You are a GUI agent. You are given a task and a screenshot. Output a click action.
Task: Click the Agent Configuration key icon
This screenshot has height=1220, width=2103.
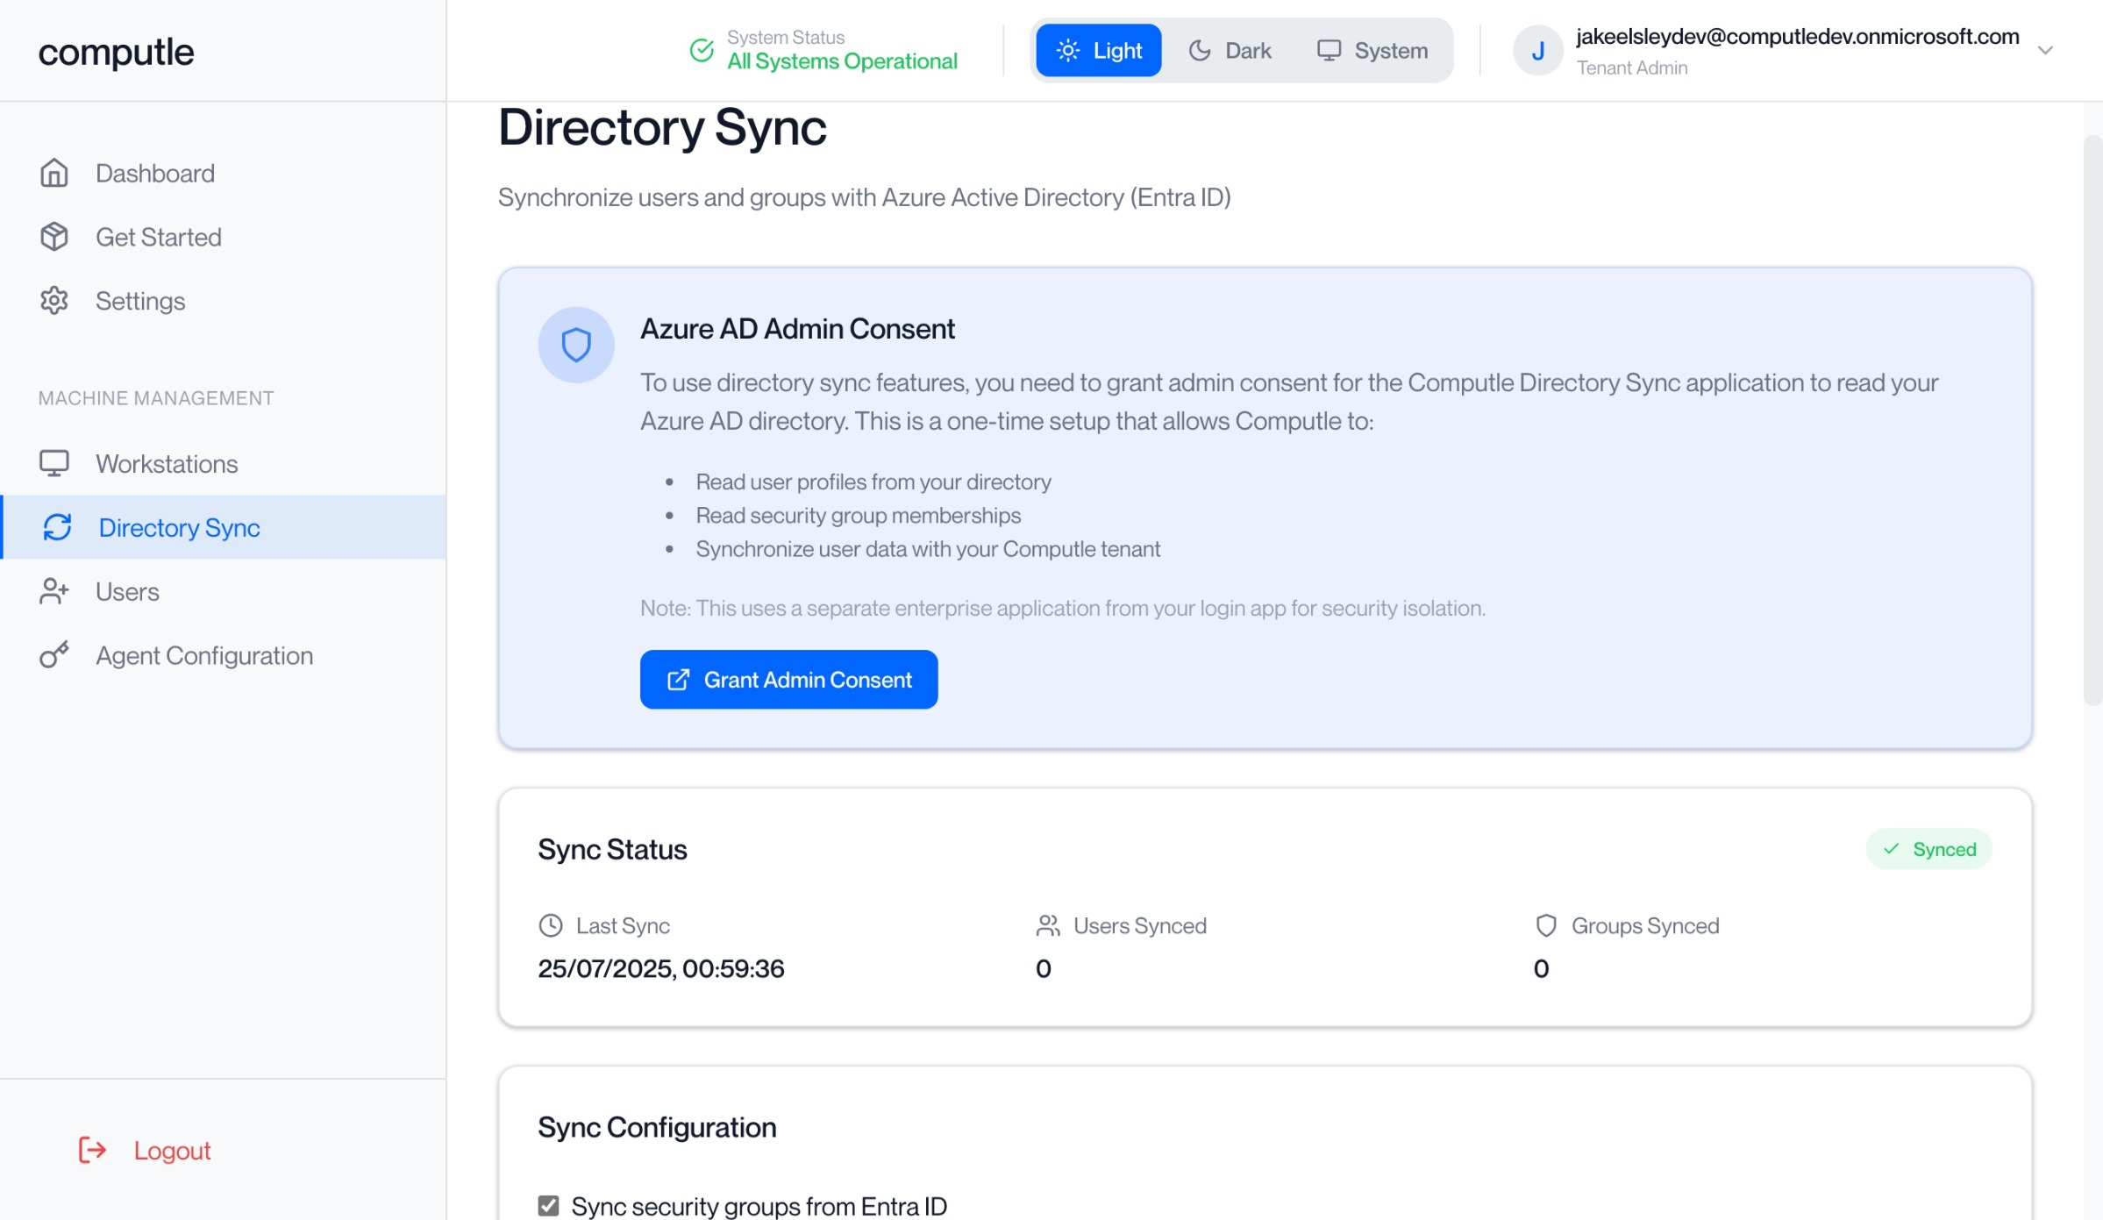click(x=53, y=655)
